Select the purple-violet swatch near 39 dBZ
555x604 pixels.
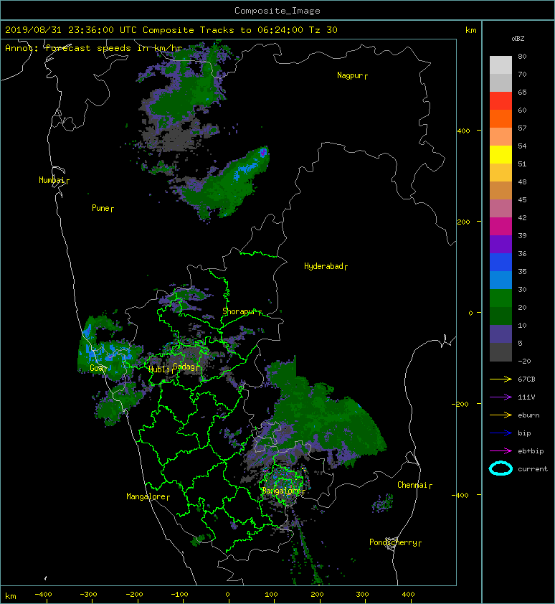point(501,244)
